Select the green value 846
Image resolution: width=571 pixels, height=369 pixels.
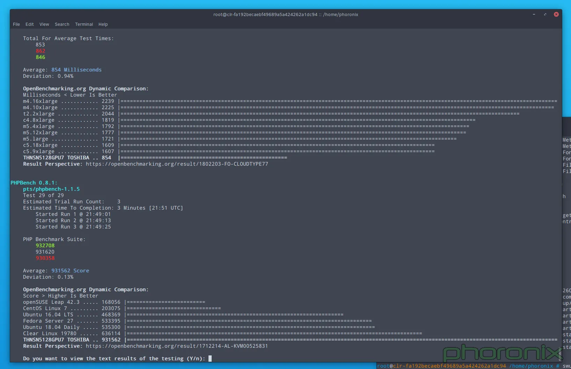[41, 57]
